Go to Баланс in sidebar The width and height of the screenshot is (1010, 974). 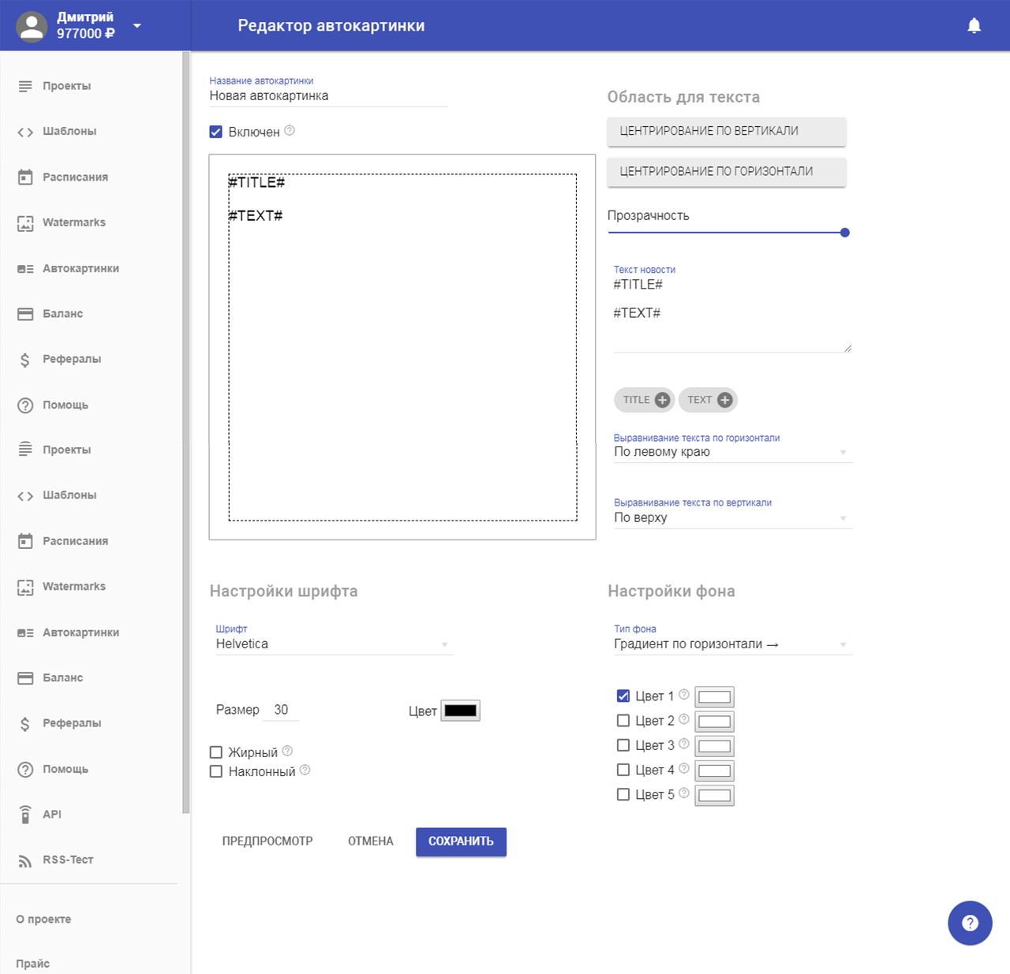(62, 314)
